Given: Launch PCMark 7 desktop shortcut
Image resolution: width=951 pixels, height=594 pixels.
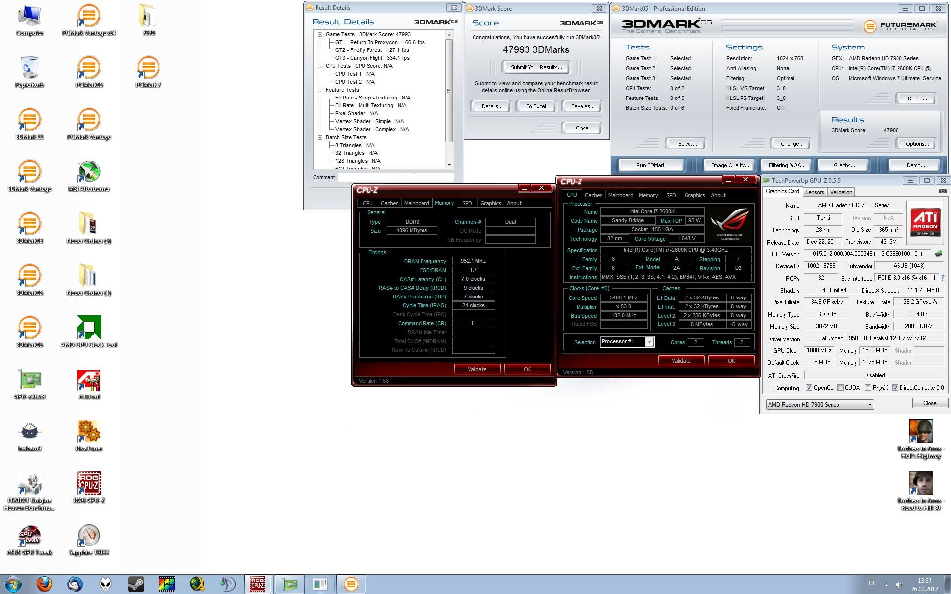Looking at the screenshot, I should point(148,72).
